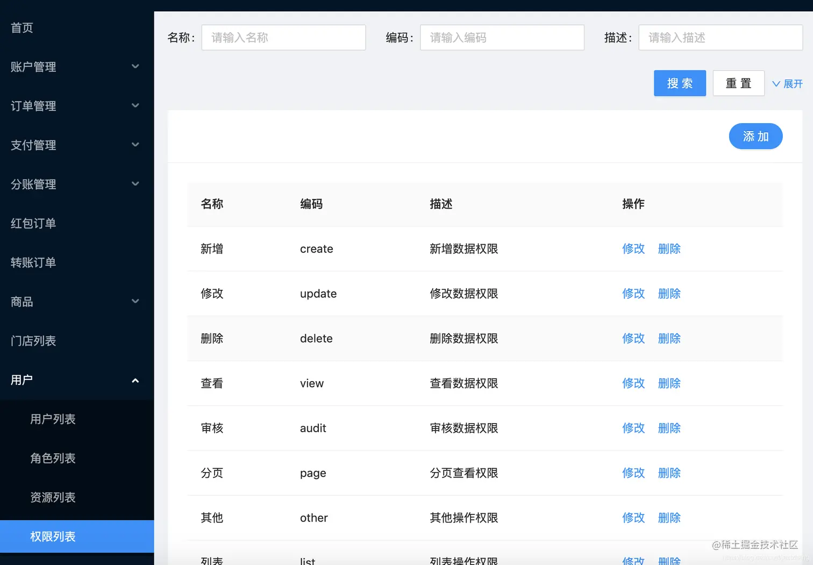Image resolution: width=813 pixels, height=565 pixels.
Task: Click 展开 to expand more search filters
Action: pos(788,83)
